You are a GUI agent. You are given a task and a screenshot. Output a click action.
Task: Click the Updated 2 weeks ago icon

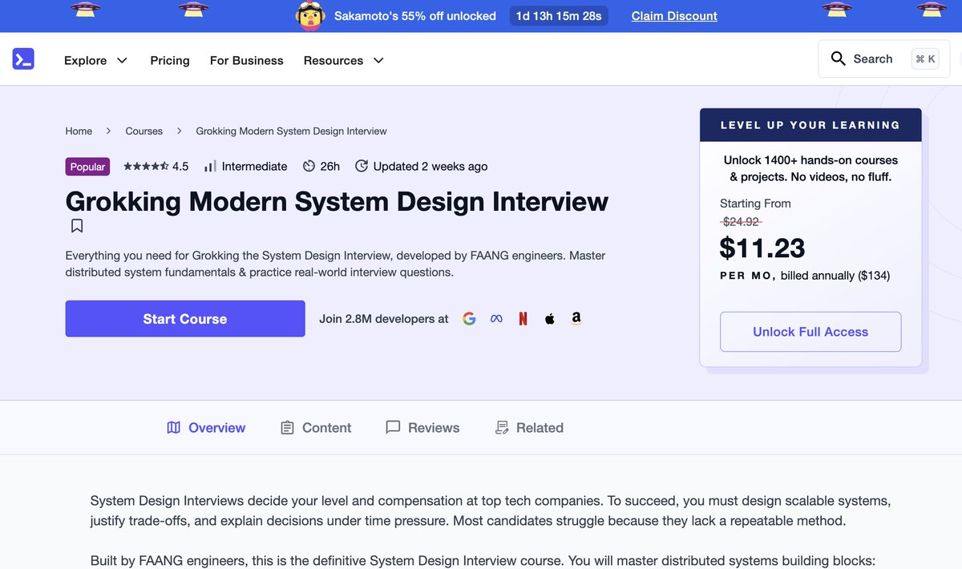362,167
